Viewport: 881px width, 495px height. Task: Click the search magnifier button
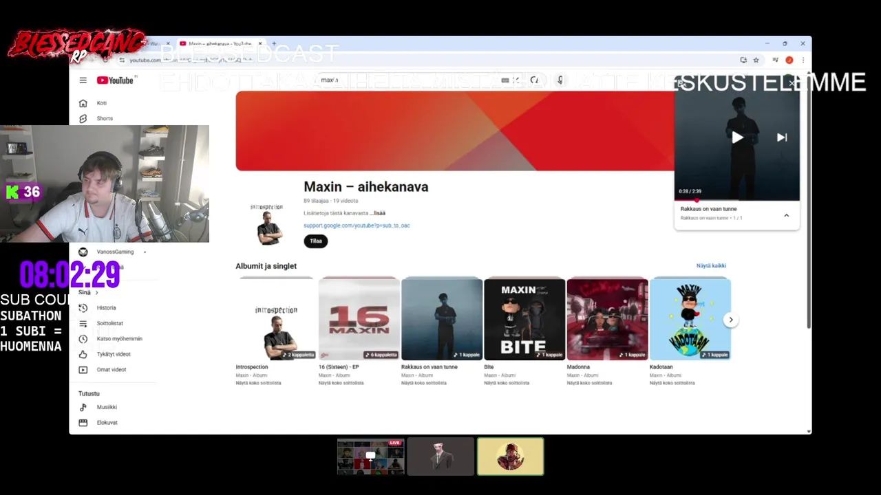point(534,80)
